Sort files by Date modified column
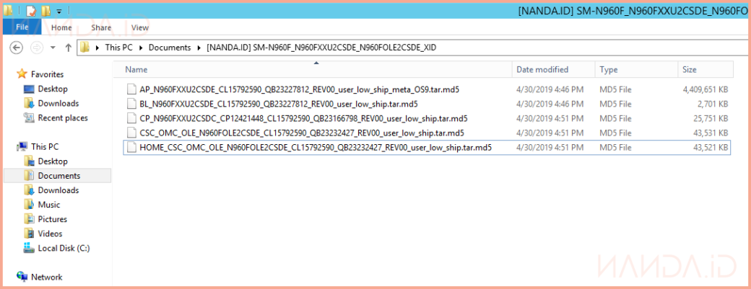 point(542,70)
